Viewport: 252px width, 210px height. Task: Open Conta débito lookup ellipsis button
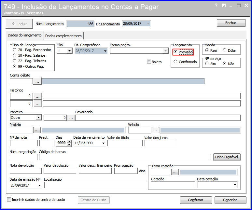pos(37,81)
